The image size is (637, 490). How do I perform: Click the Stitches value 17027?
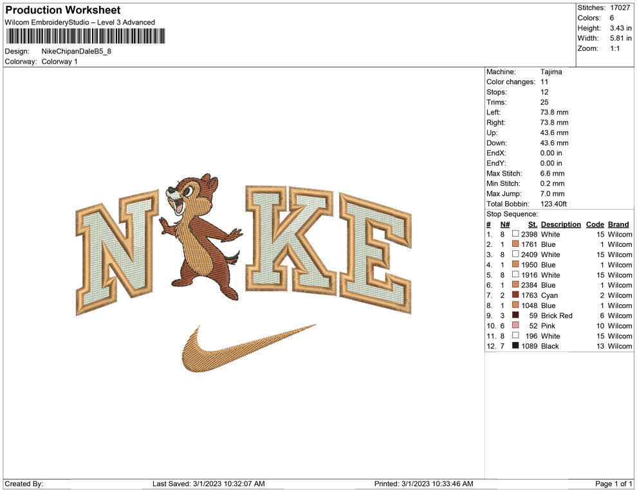(620, 8)
